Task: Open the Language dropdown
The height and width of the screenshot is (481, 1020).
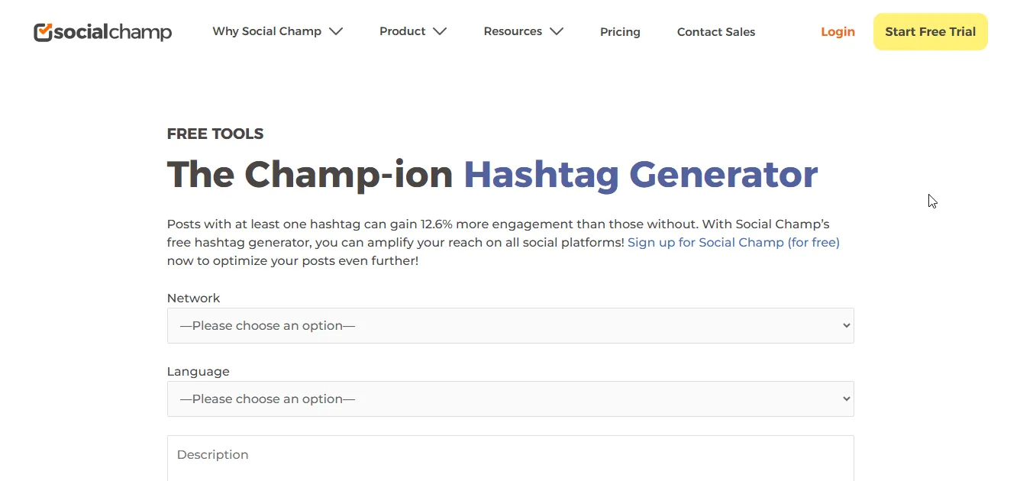Action: pos(510,399)
